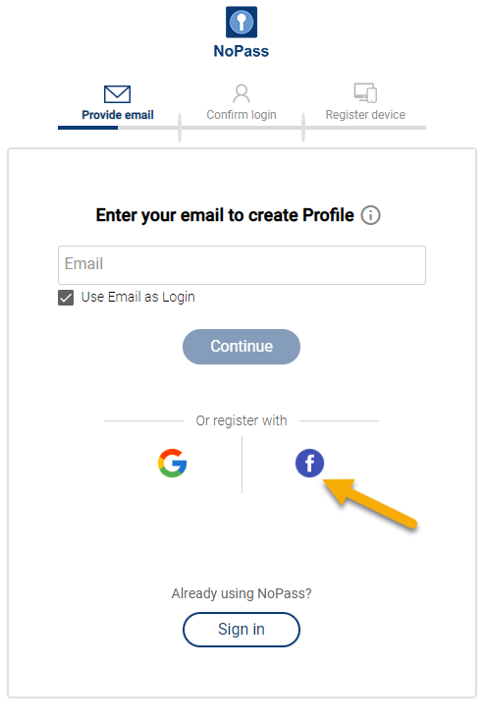The width and height of the screenshot is (486, 724).
Task: Uncheck the Use Email as Login checkbox
Action: (66, 298)
